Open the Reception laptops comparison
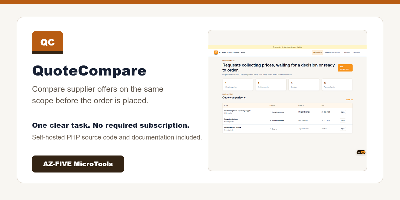This screenshot has height=200, width=400. pos(343,120)
